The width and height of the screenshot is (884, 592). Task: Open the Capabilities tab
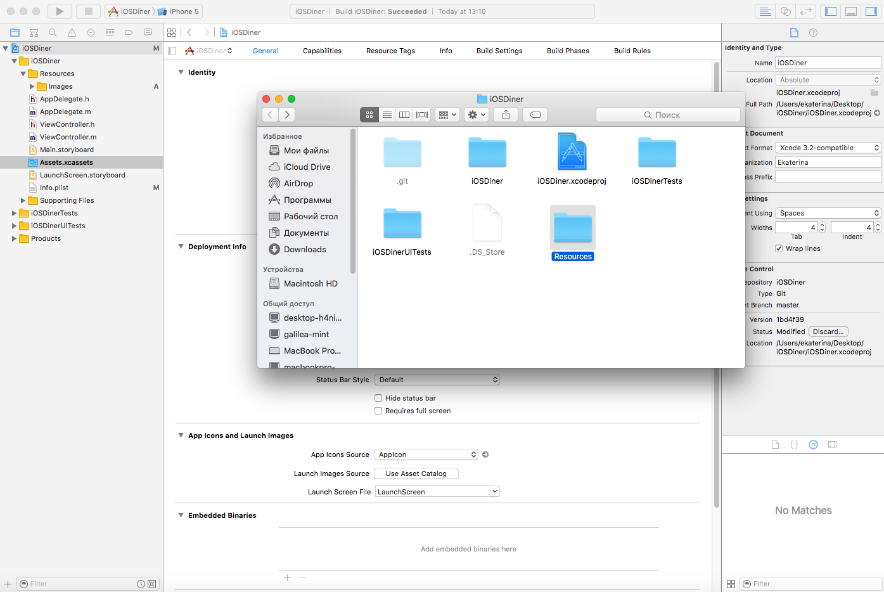click(x=322, y=51)
